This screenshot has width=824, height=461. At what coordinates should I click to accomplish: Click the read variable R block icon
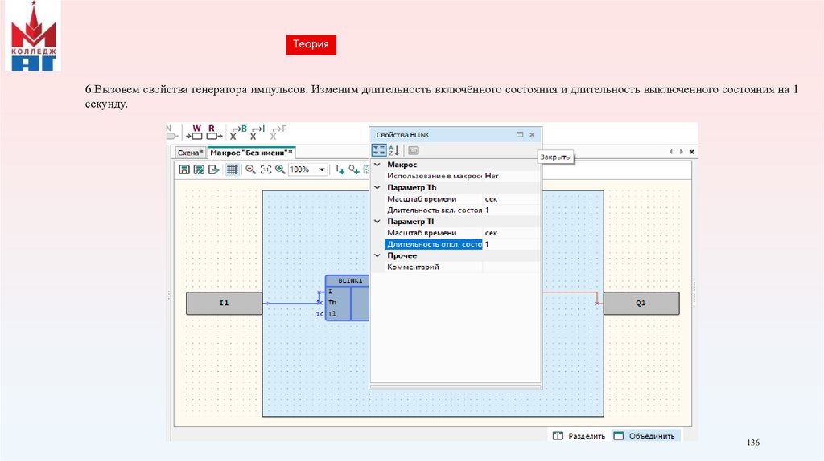coord(213,132)
